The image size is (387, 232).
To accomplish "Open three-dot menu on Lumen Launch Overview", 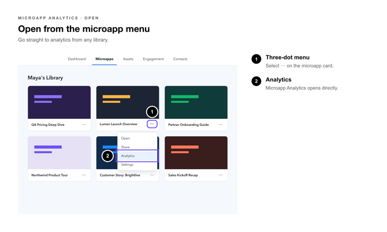I will (x=152, y=124).
